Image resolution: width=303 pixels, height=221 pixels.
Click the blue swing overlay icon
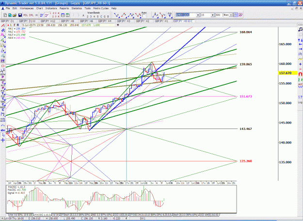[42, 15]
